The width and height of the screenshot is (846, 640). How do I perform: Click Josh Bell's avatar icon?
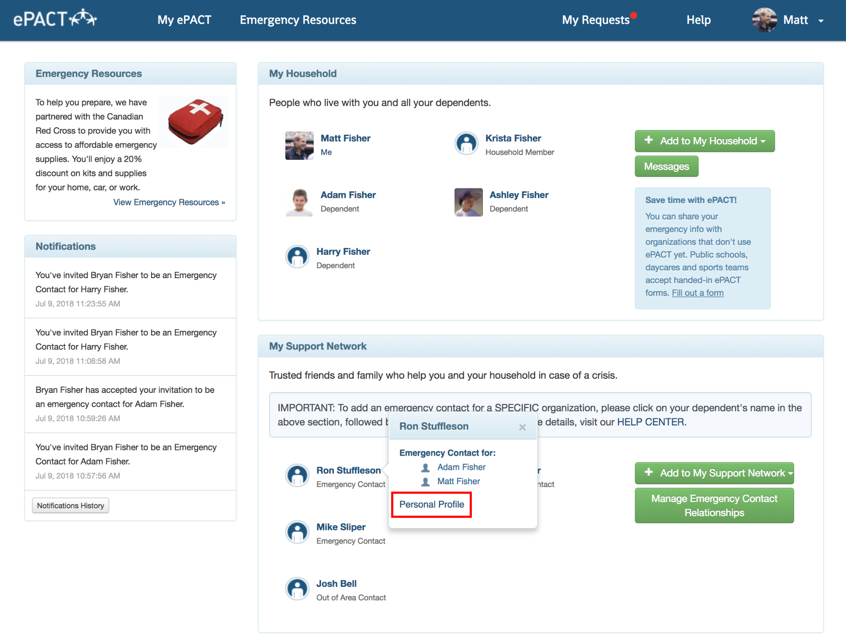click(297, 589)
